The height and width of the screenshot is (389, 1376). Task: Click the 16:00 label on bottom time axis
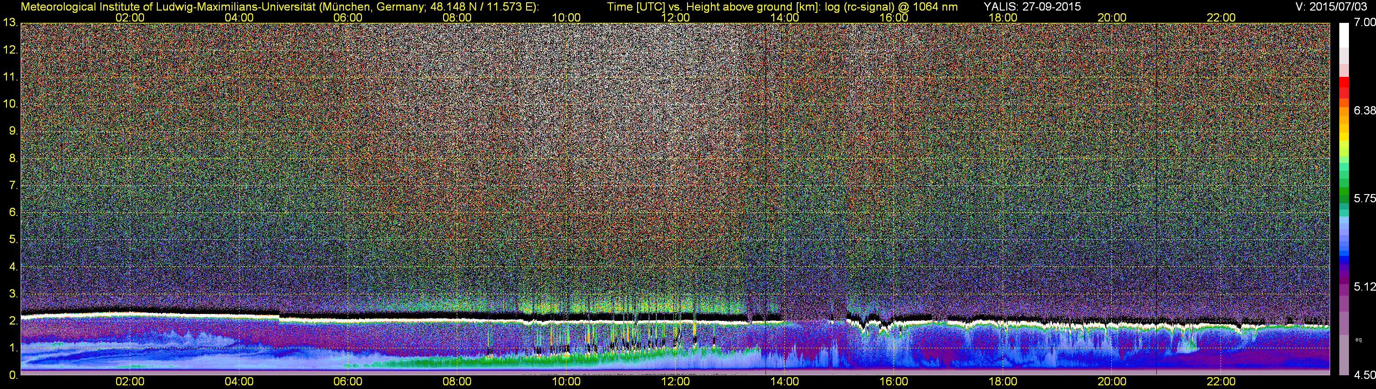click(893, 382)
